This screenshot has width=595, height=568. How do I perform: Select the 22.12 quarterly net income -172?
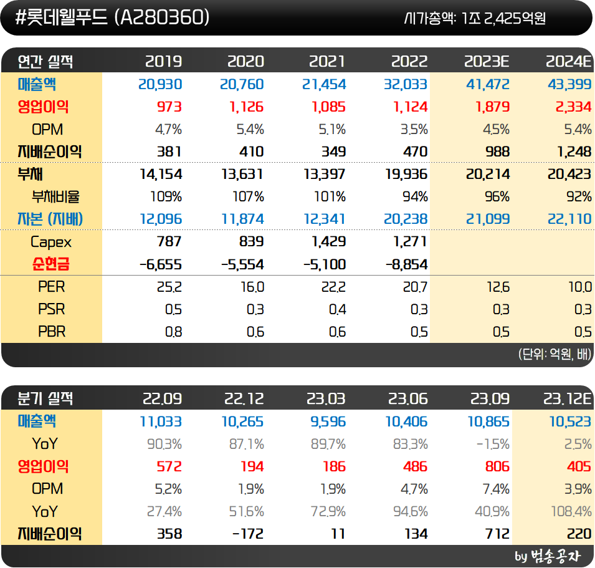248,534
